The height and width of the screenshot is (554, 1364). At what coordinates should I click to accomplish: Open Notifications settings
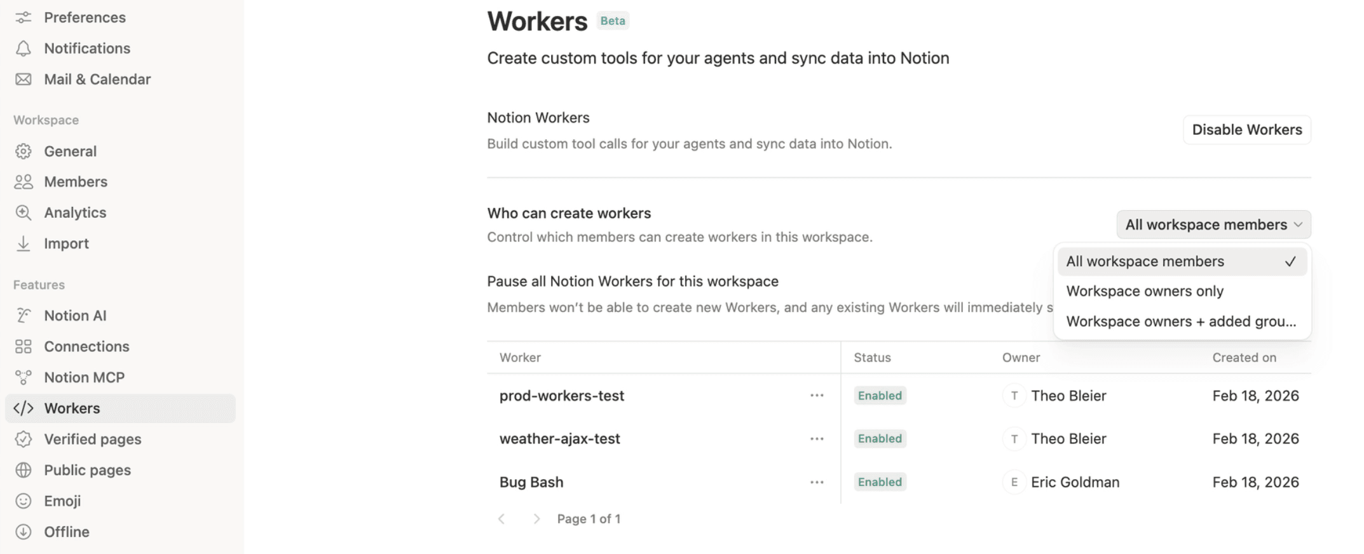120,48
